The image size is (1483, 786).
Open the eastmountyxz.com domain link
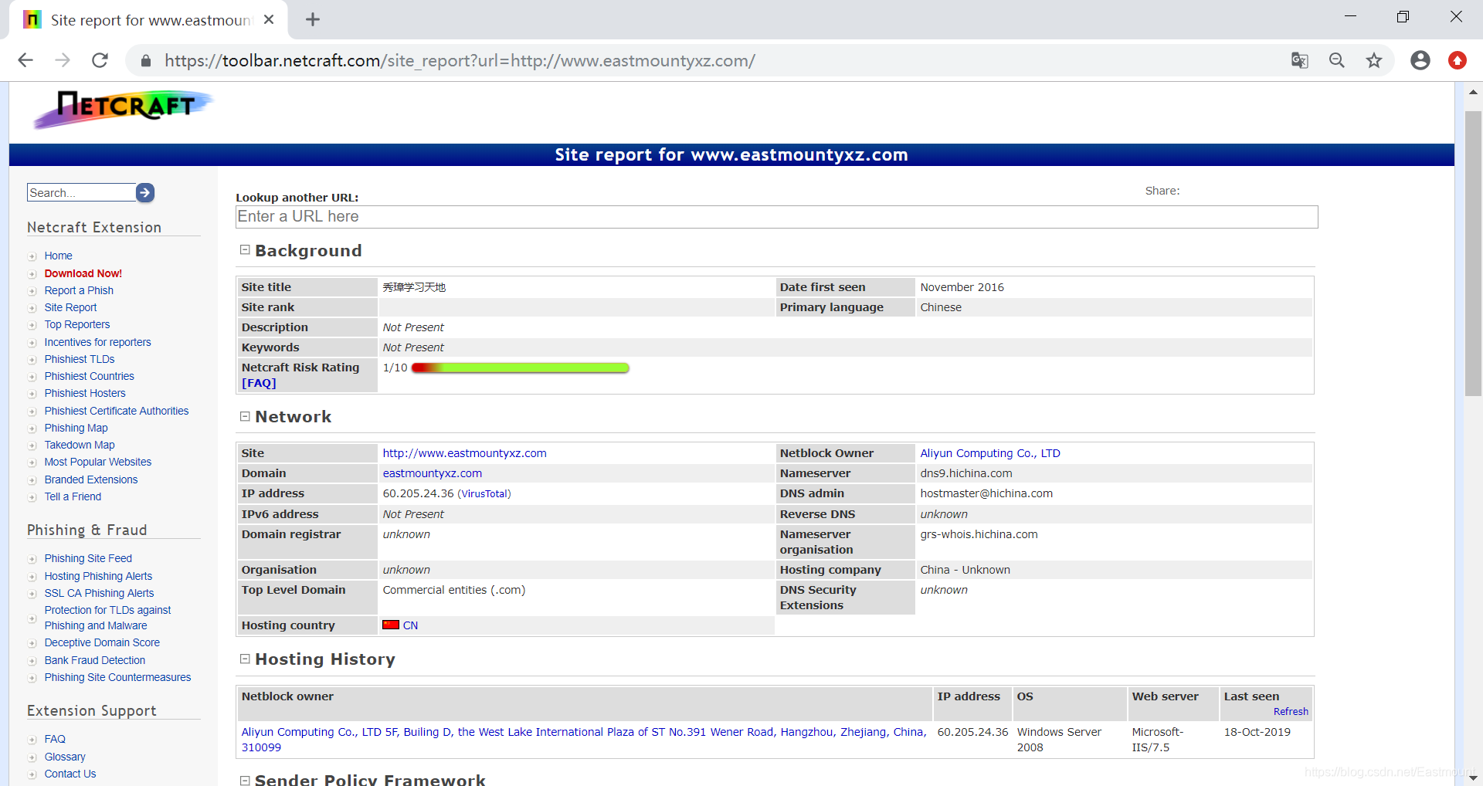[x=432, y=473]
